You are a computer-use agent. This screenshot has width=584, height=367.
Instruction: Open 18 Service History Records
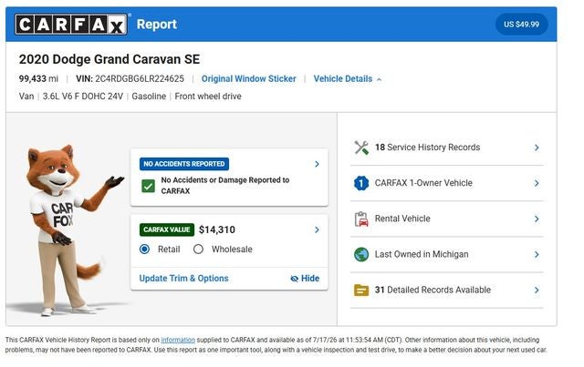point(446,148)
